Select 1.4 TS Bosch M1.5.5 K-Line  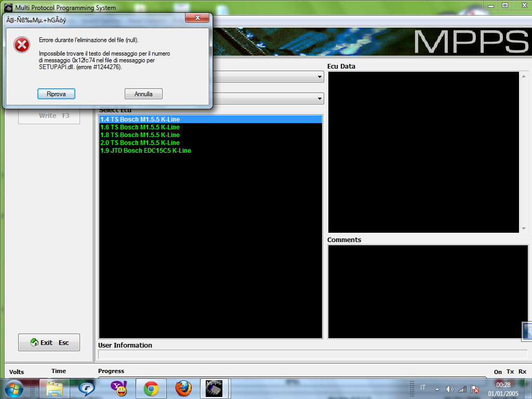(210, 119)
